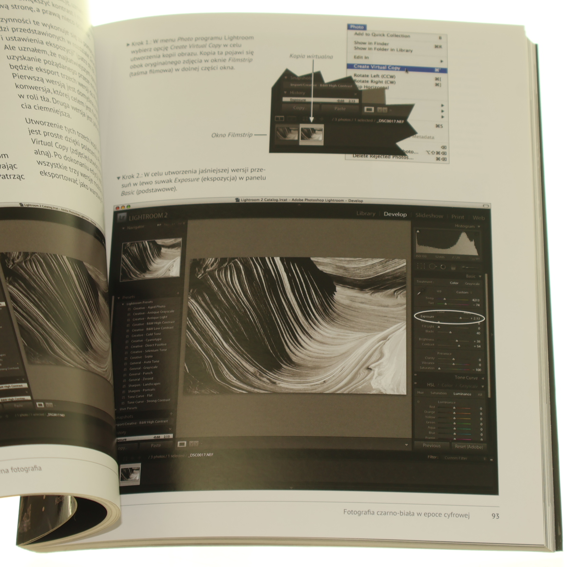Screen dimensions: 567x567
Task: Select the Crop Overlay tool icon
Action: [421, 266]
